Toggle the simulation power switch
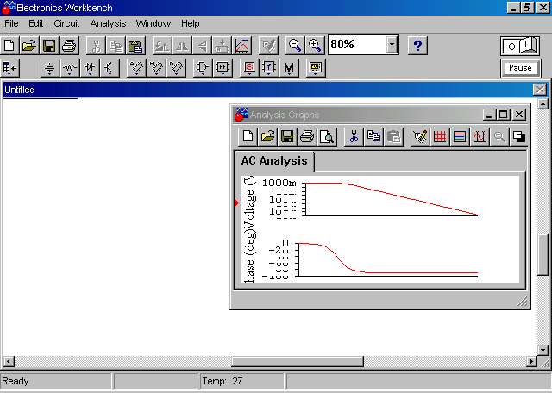The width and height of the screenshot is (552, 393). pos(520,46)
